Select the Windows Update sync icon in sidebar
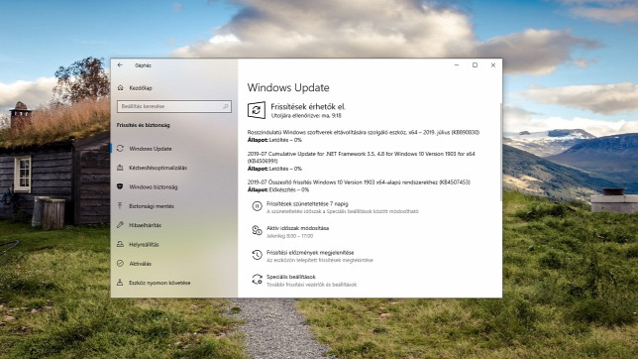Viewport: 638px width, 359px height. pos(120,149)
